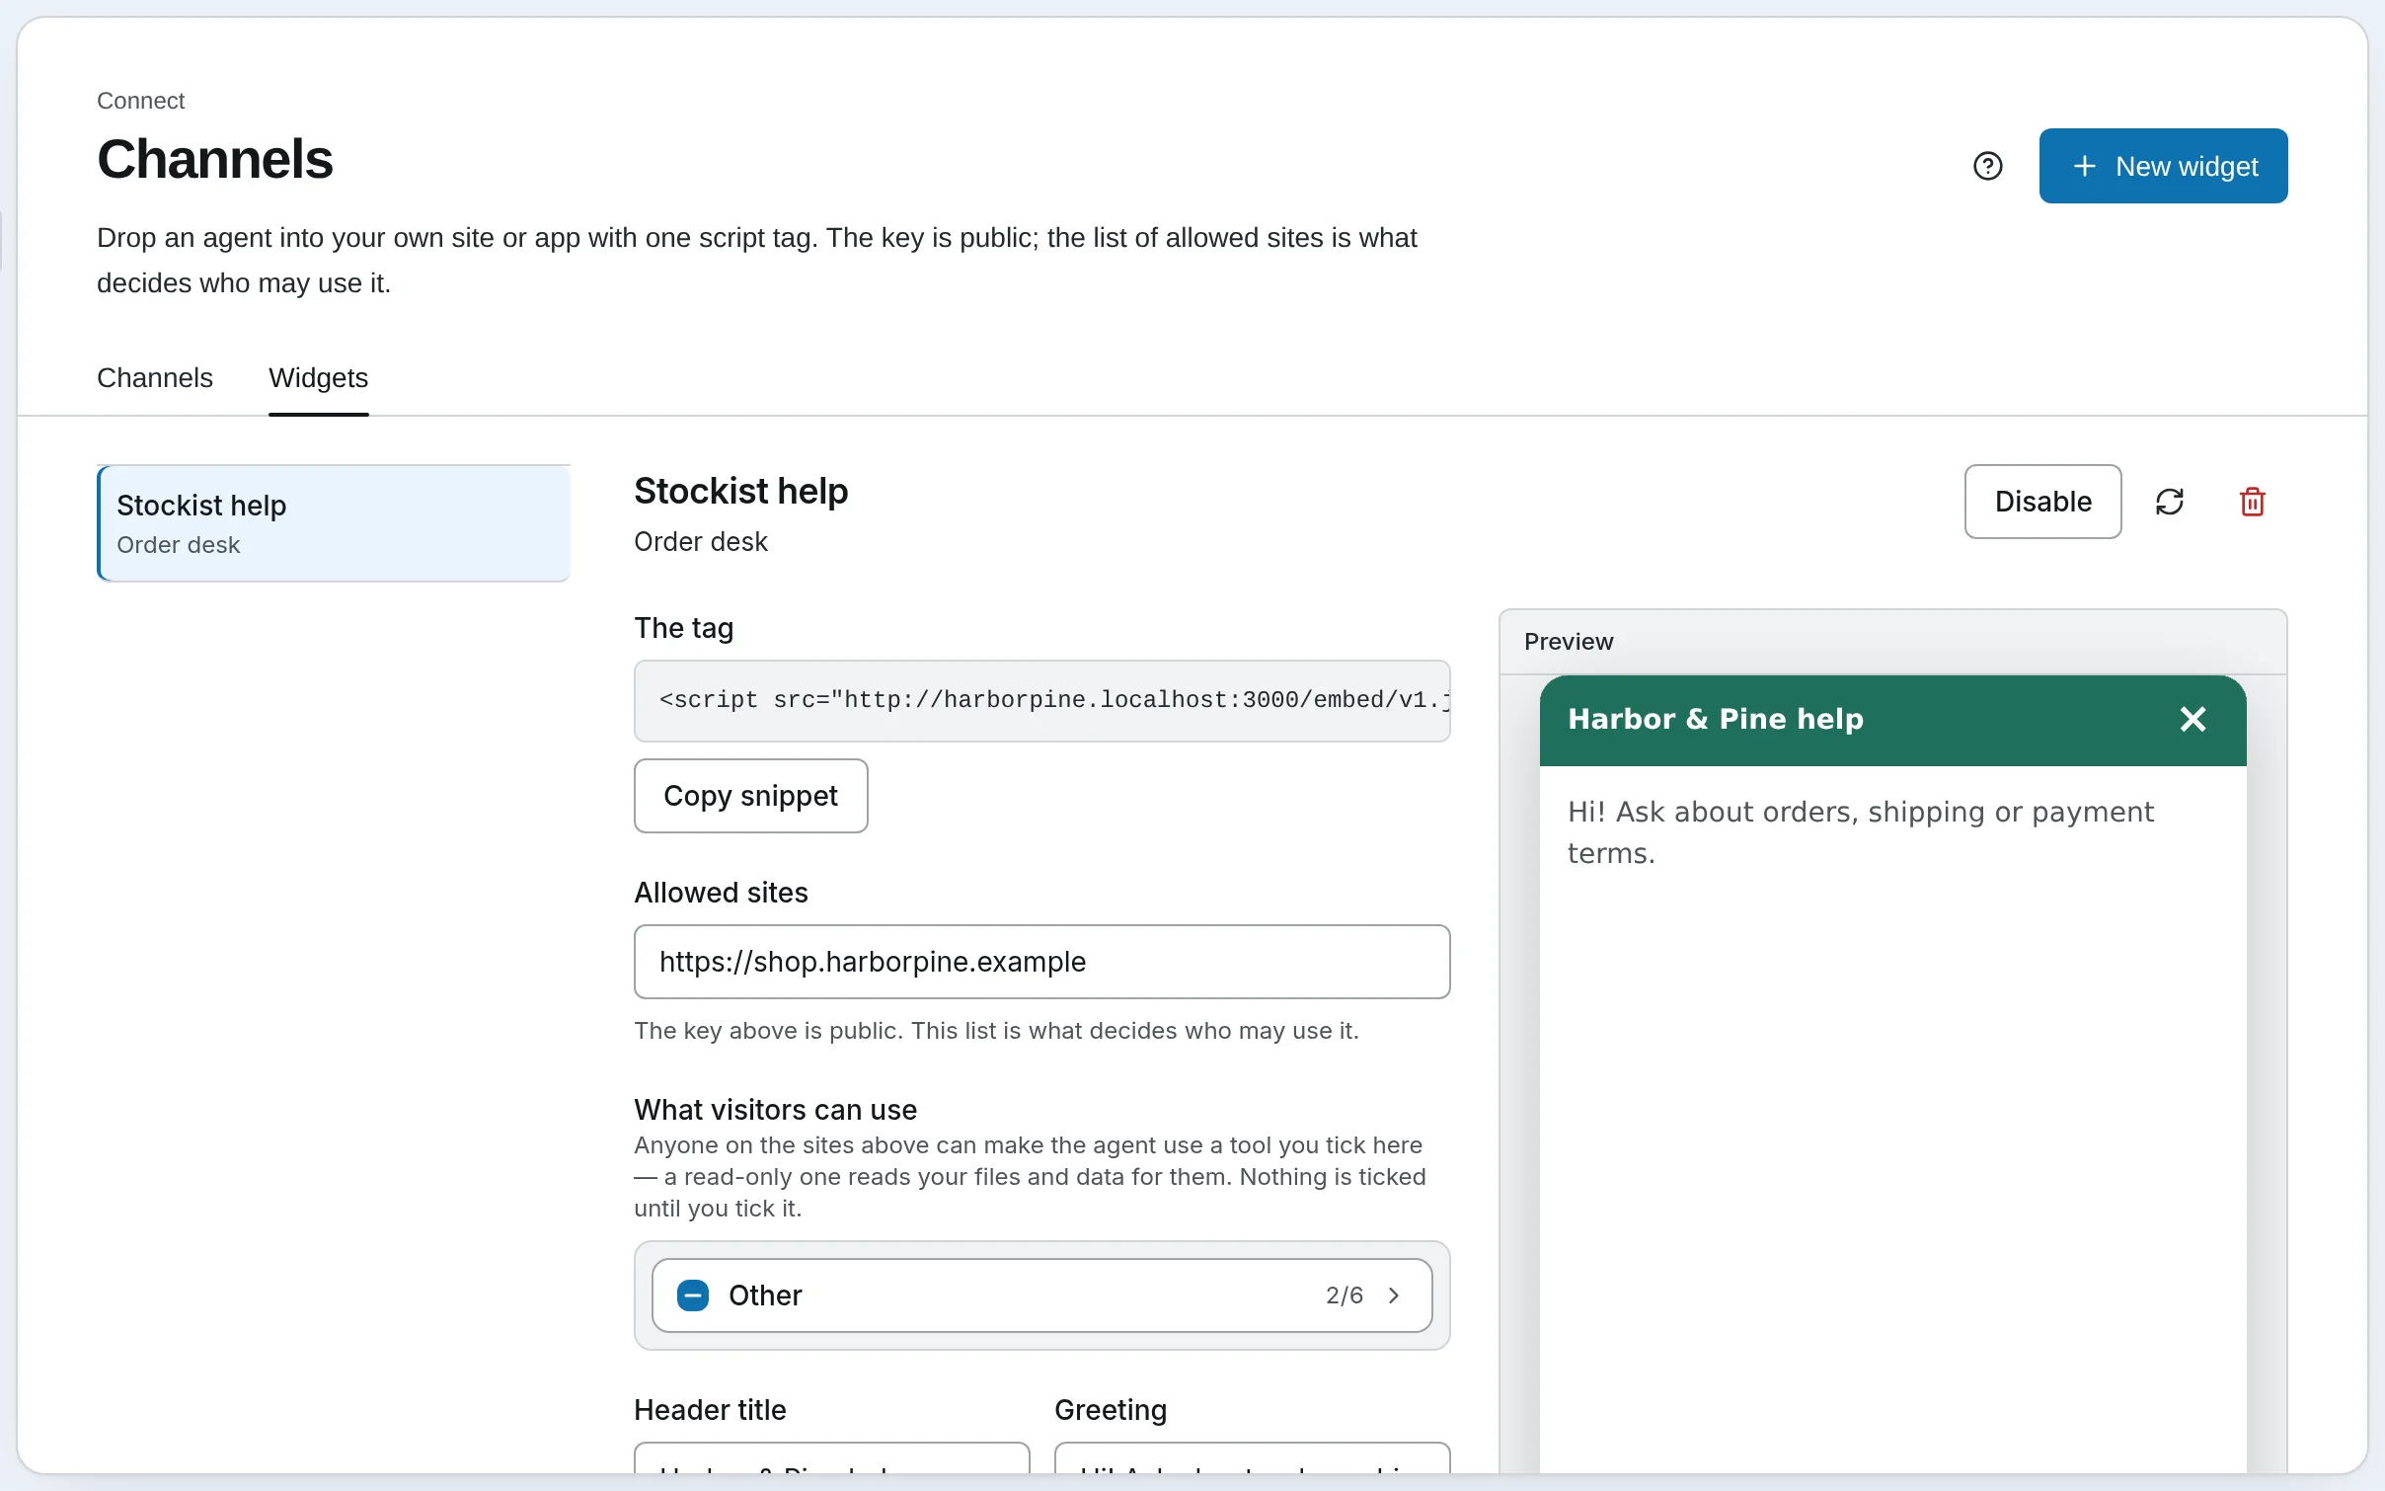The image size is (2385, 1491).
Task: Expand the Other tools group chevron
Action: point(1394,1295)
